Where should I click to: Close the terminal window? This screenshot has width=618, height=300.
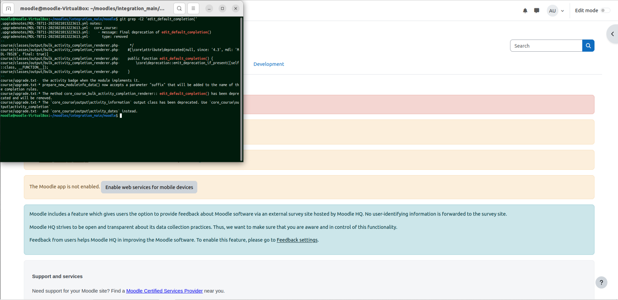pos(236,9)
